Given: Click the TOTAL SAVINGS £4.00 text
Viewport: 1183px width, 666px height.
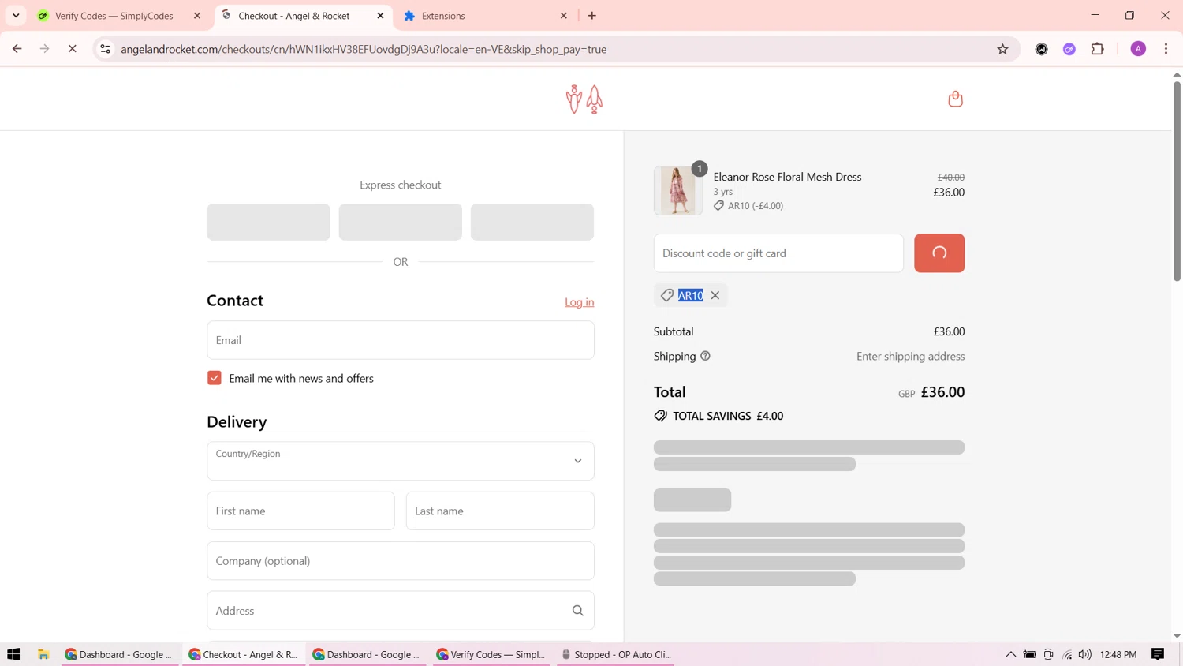Looking at the screenshot, I should tap(728, 416).
